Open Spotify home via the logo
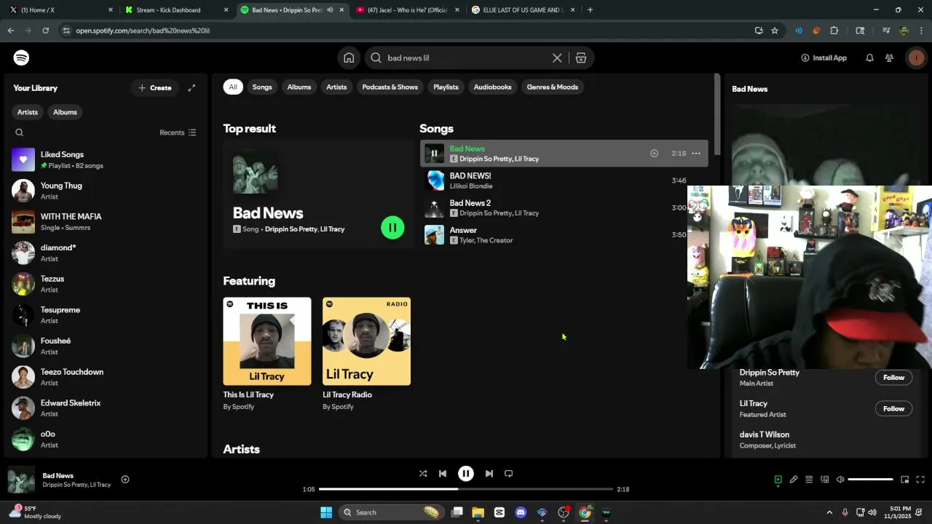This screenshot has width=932, height=524. coord(21,57)
